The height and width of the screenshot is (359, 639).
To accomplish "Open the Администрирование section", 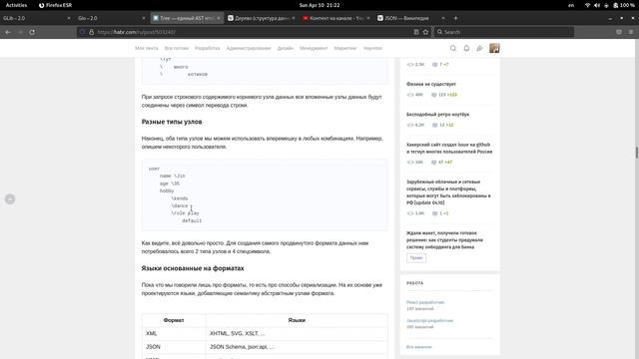I will point(249,48).
